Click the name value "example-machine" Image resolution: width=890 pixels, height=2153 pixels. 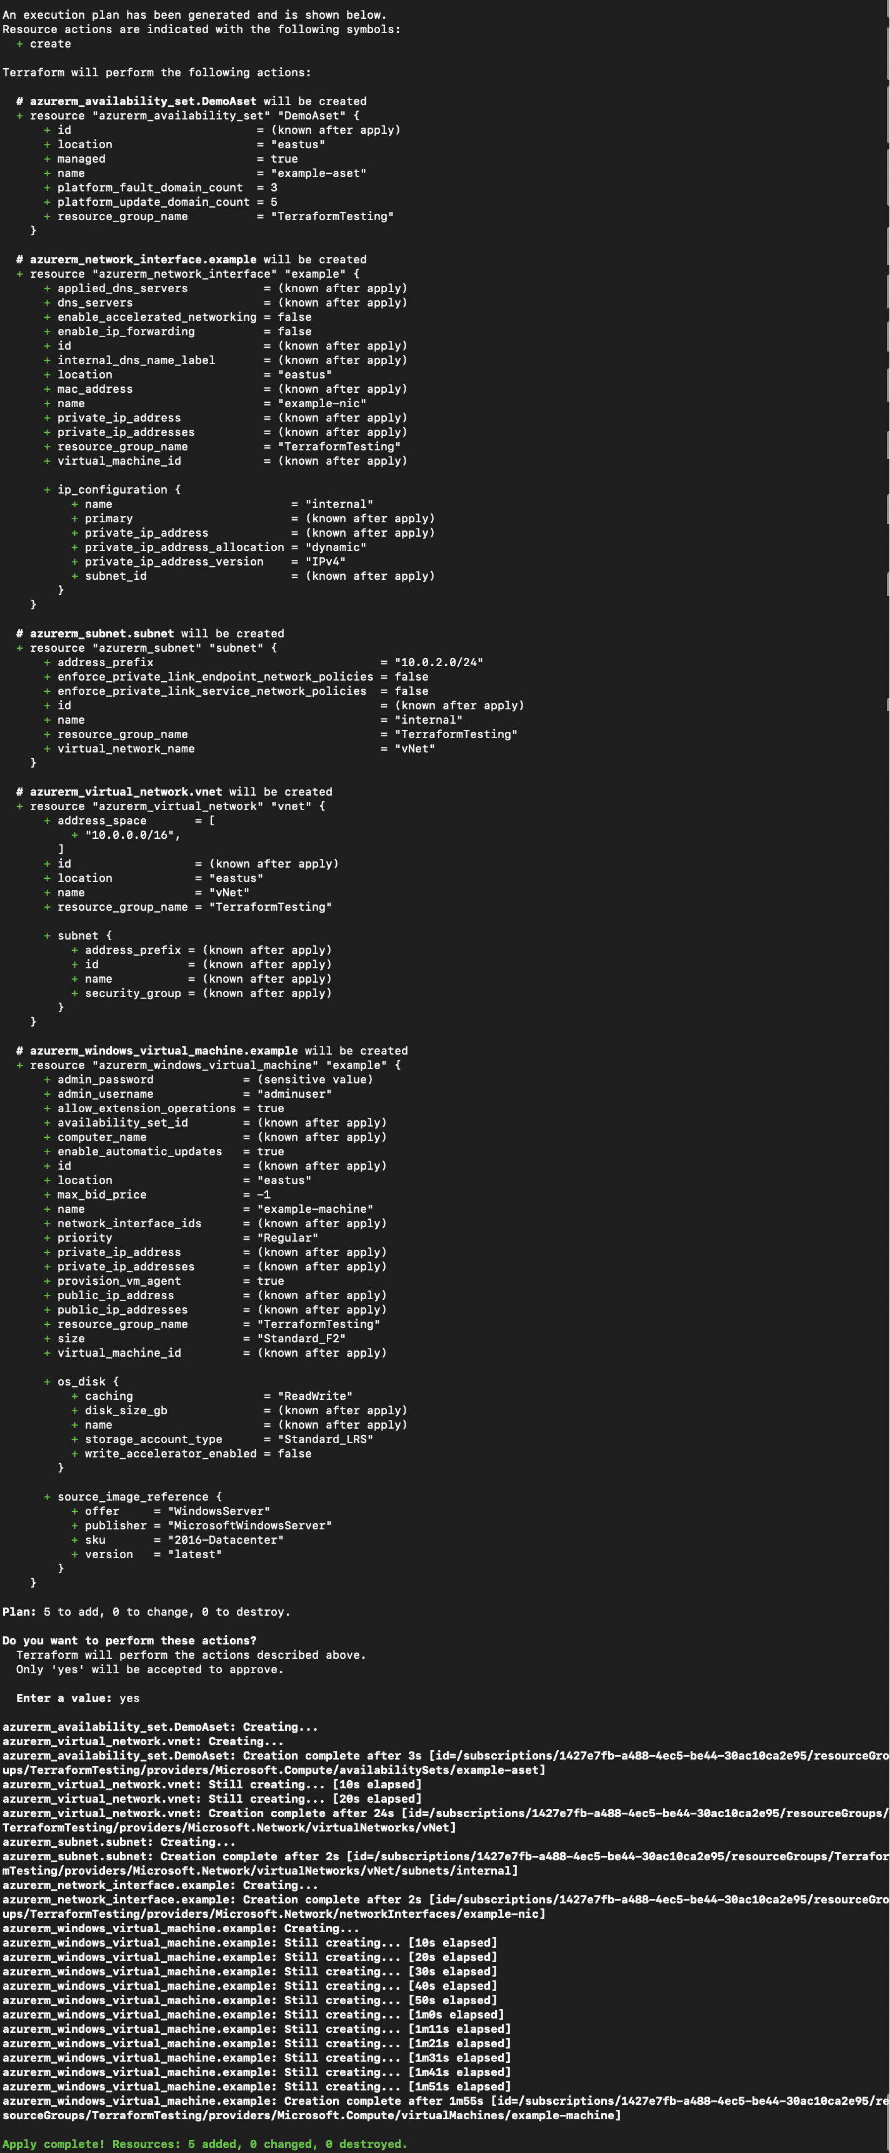coord(315,1209)
